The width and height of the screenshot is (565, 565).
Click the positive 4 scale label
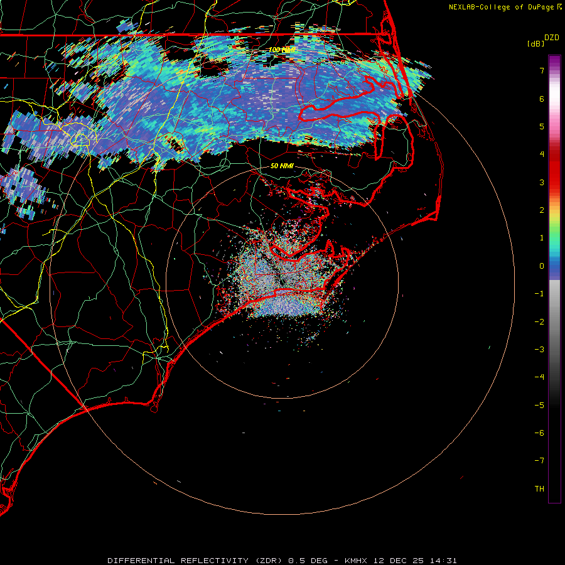coord(542,154)
